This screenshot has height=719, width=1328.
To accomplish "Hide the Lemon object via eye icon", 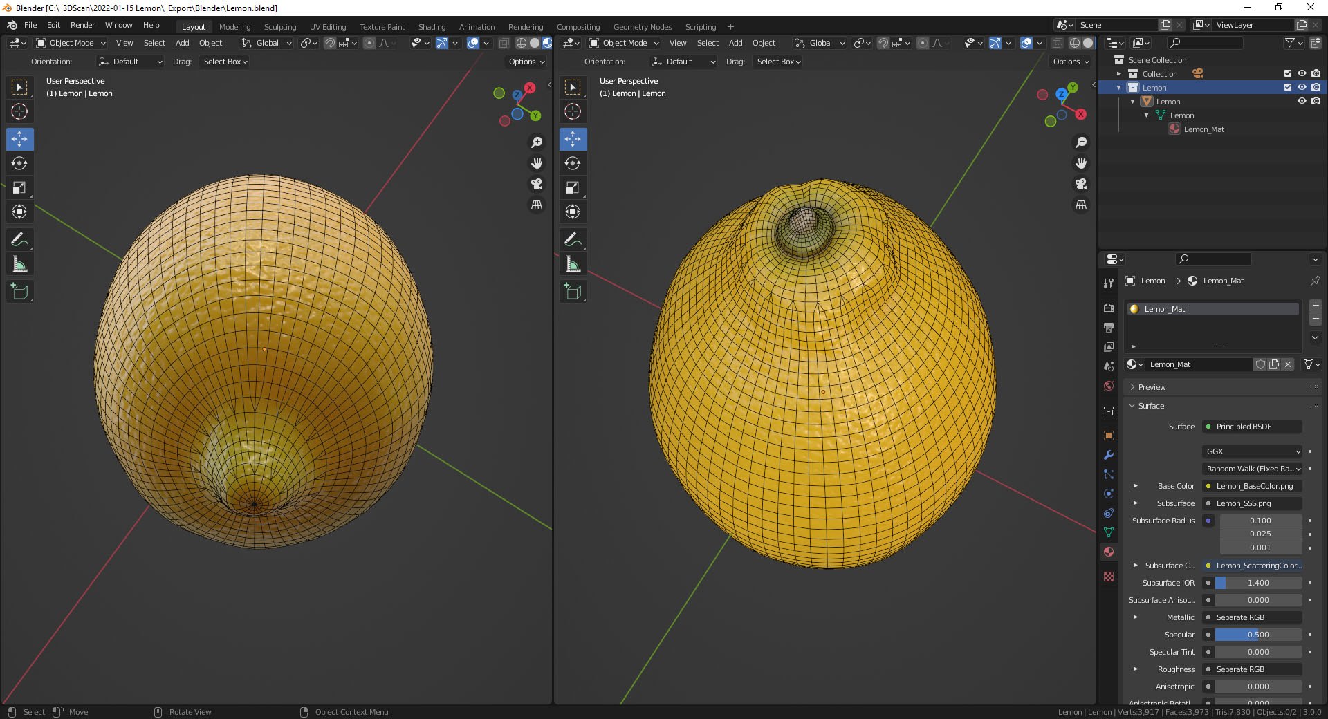I will point(1302,101).
